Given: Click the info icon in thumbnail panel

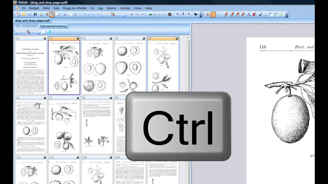Looking at the screenshot, I should (x=49, y=32).
